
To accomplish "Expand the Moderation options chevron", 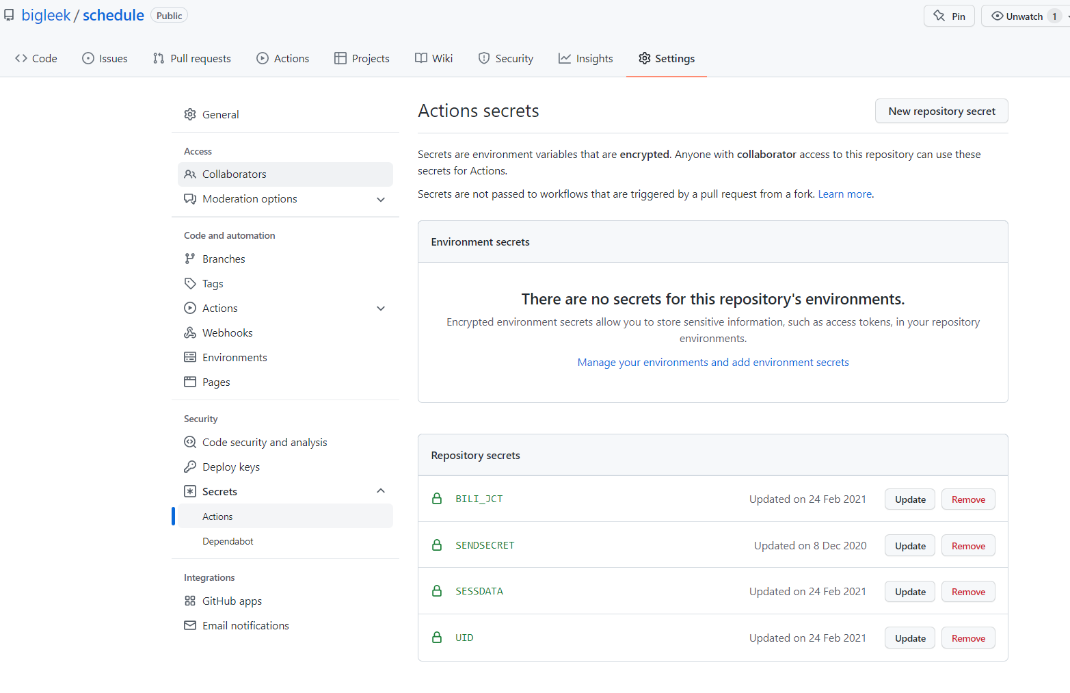I will [x=381, y=199].
